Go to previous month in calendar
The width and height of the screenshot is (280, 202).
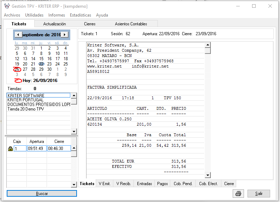pos(18,34)
